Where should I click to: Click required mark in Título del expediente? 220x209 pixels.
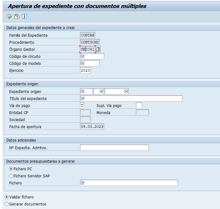82,98
